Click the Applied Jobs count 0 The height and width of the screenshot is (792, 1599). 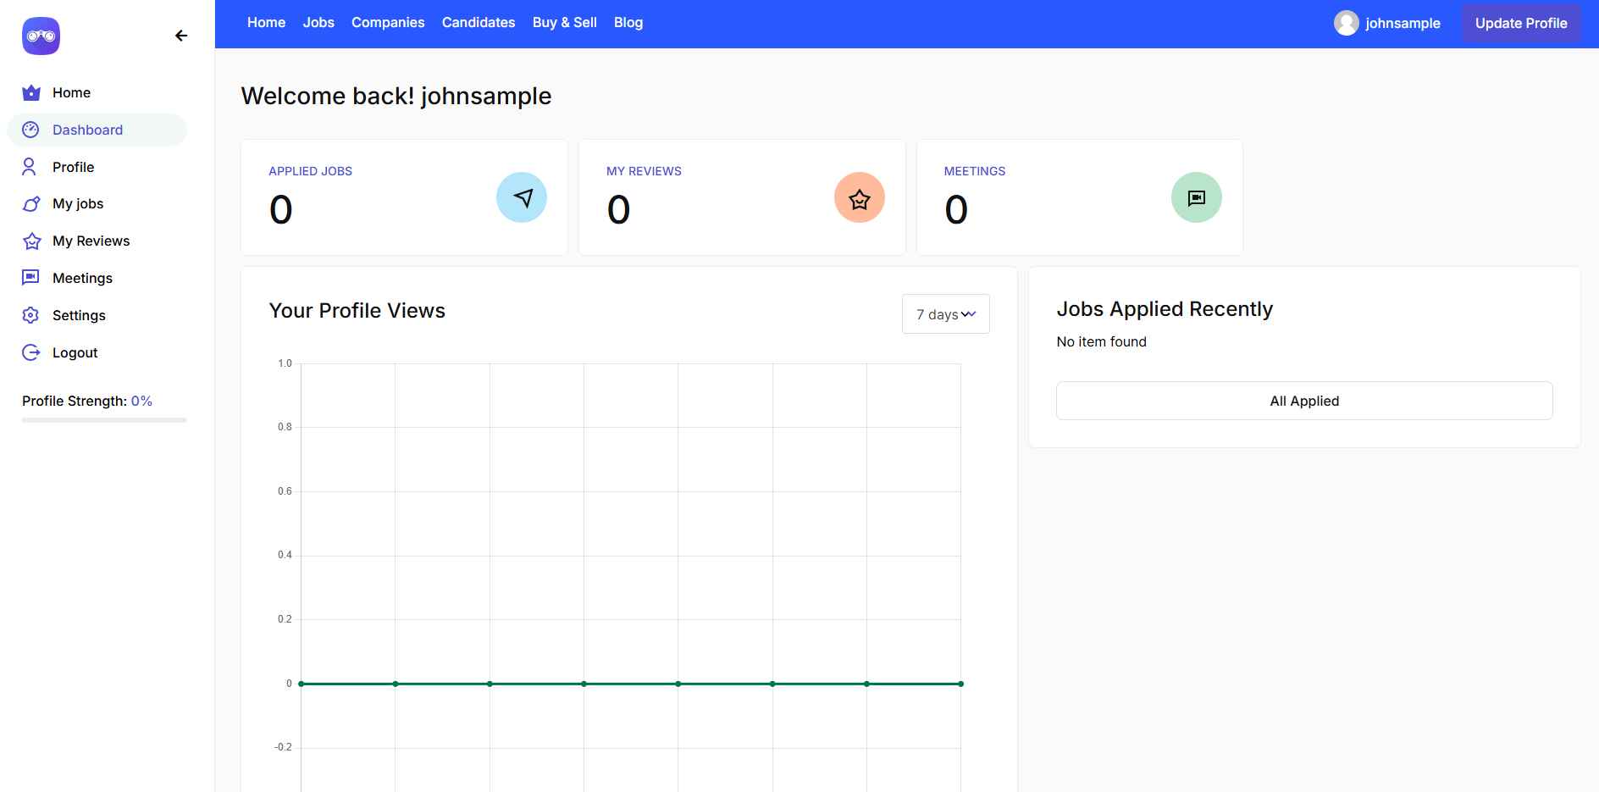tap(281, 210)
